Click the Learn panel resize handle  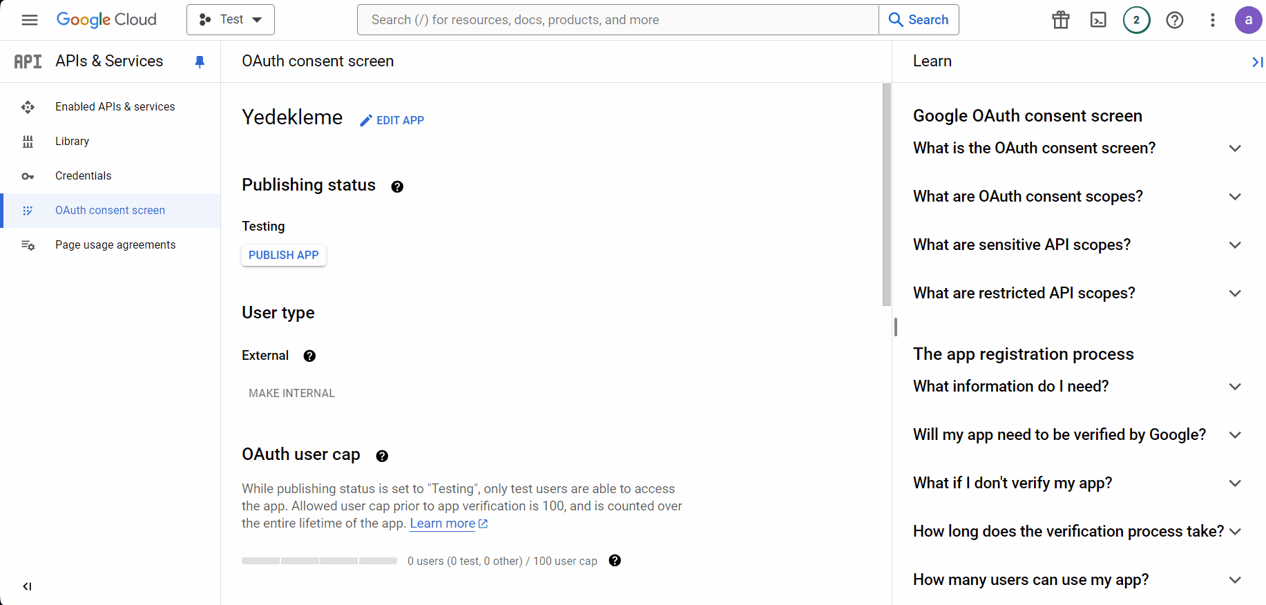[x=896, y=327]
